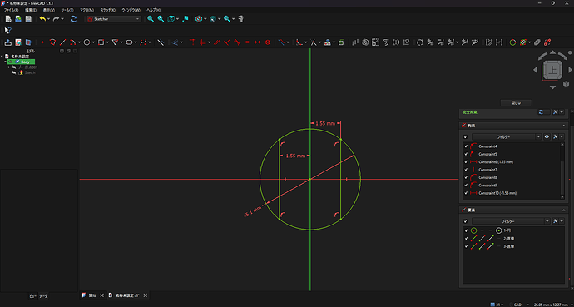The image size is (574, 307).
Task: Toggle the Constraint7 checkbox
Action: 466,170
